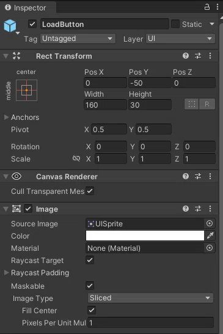Open the Static flags dropdown arrow
The image size is (223, 334).
212,24
